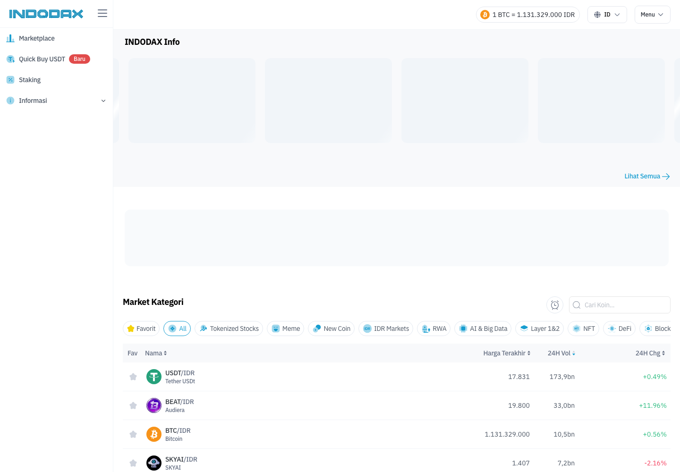Open the ID language dropdown
Screen dimensions: 680x472
607,15
